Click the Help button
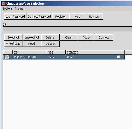This screenshot has height=129, width=132. 77,17
